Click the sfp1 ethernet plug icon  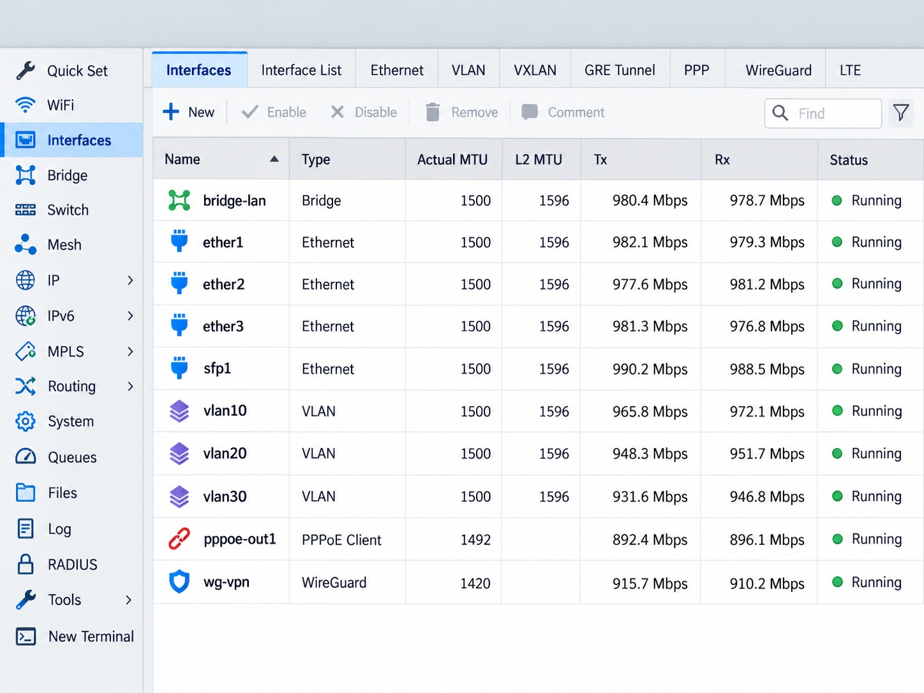[179, 368]
